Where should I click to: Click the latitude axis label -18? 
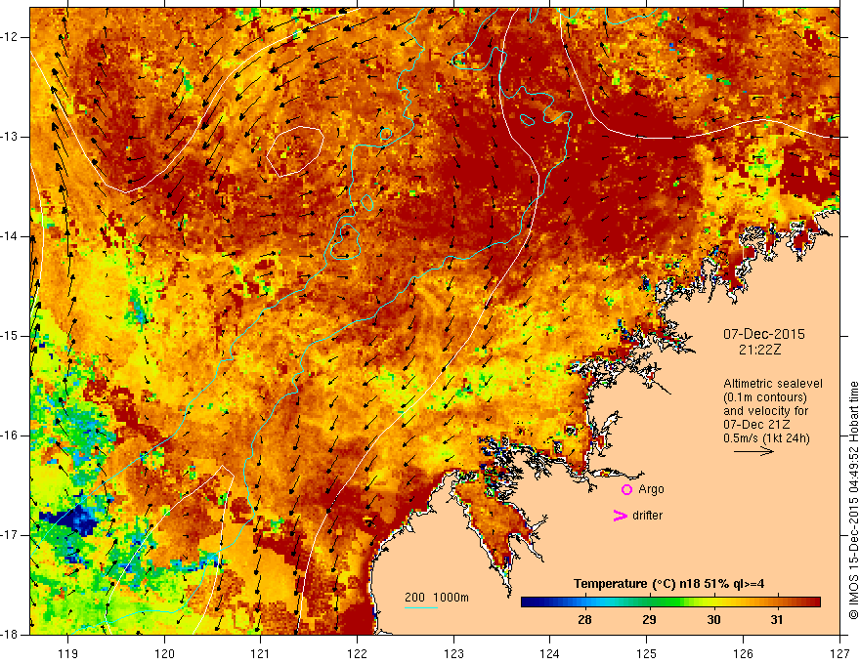(x=11, y=635)
